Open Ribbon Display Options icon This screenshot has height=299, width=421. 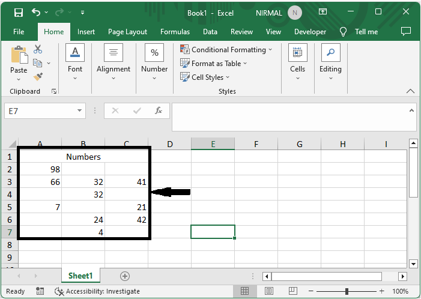323,12
